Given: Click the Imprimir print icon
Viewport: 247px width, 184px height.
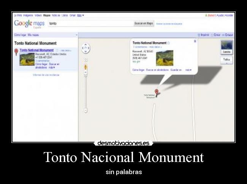Looking at the screenshot, I should (x=199, y=35).
